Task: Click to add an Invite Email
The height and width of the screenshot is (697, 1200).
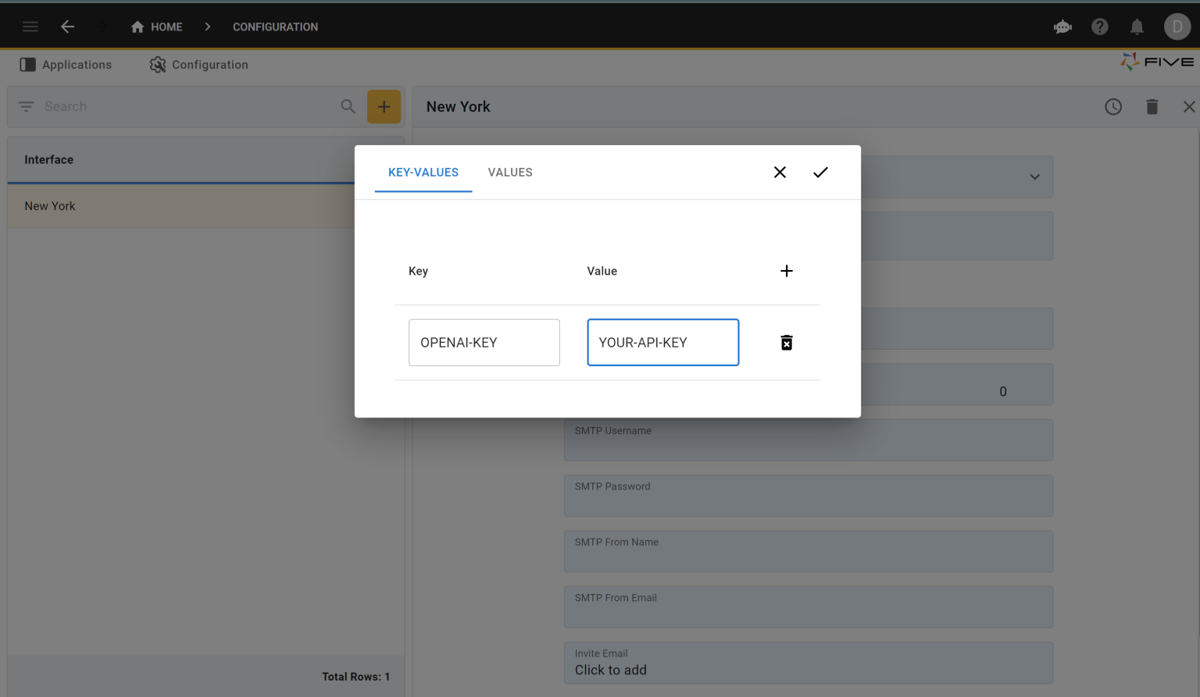Action: (x=809, y=663)
